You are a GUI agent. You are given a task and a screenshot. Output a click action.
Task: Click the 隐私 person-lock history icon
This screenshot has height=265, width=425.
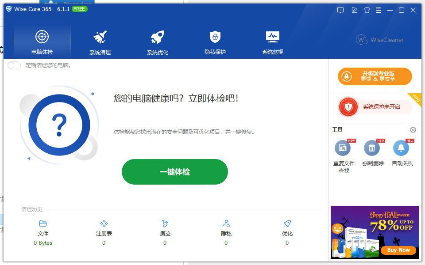[226, 223]
